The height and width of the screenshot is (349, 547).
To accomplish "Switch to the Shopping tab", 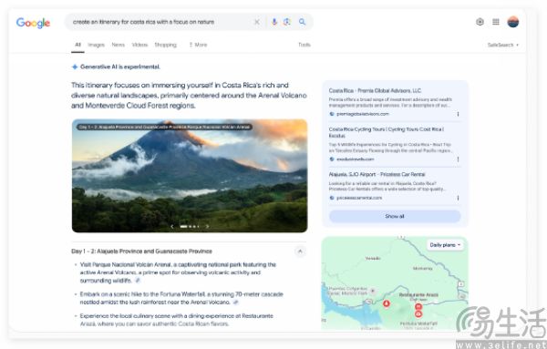I will pyautogui.click(x=165, y=45).
